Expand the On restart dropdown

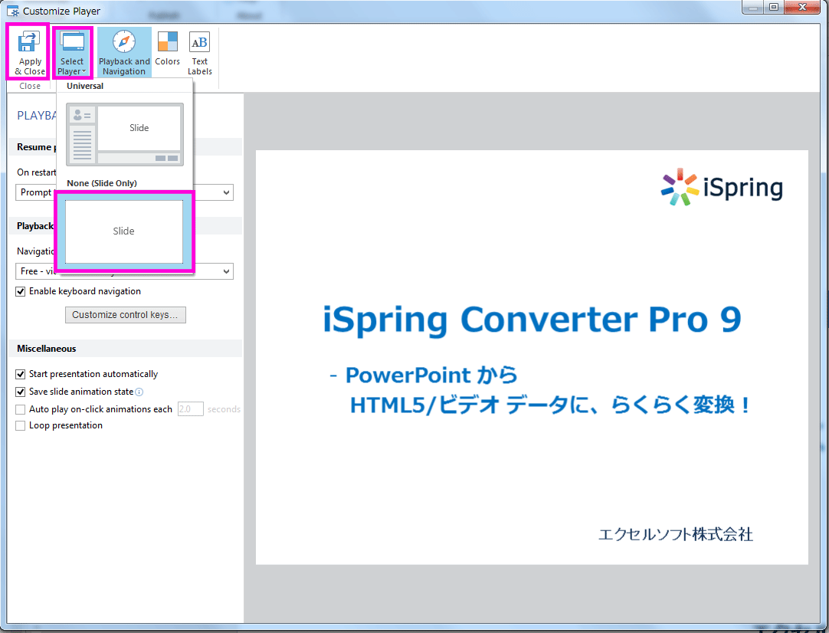[x=226, y=192]
